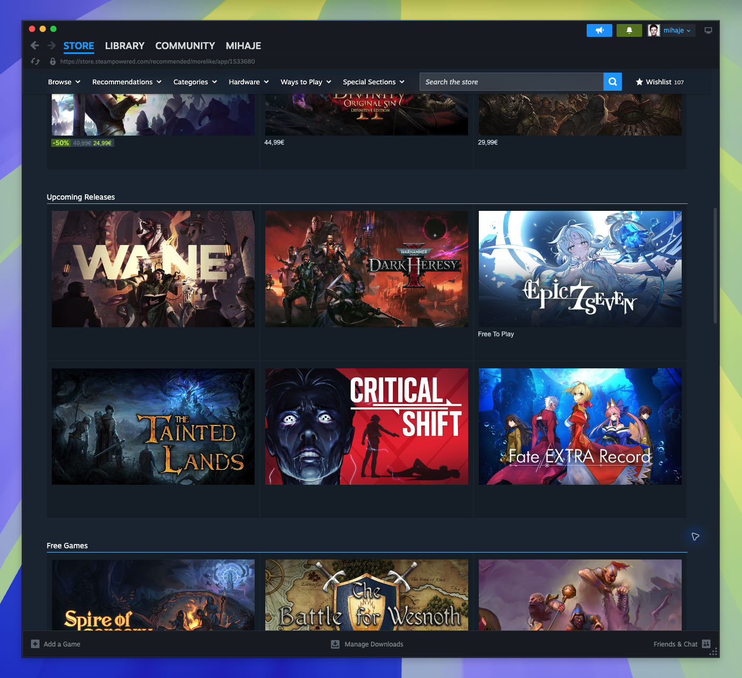
Task: Open the COMMUNITY tab
Action: click(x=185, y=46)
